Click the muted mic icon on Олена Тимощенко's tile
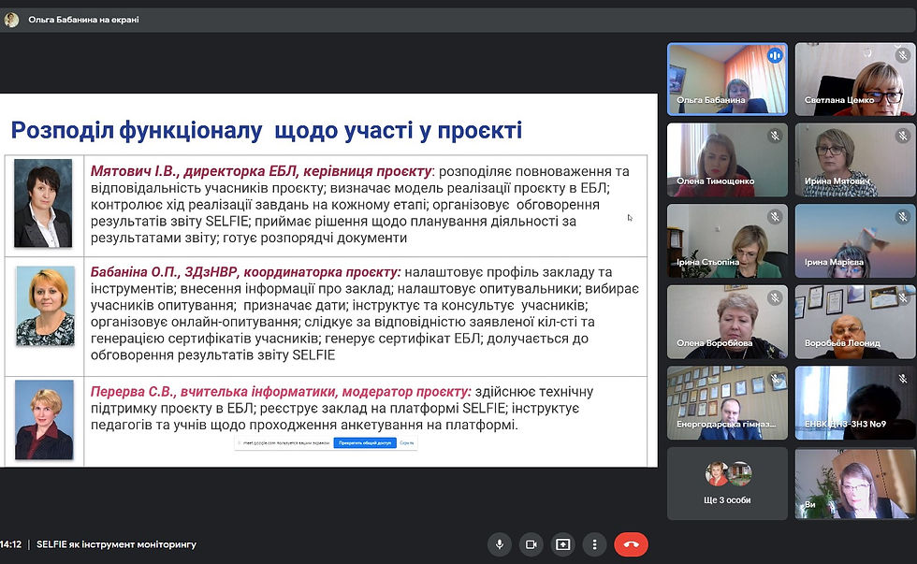Screen dimensions: 917x564 pyautogui.click(x=775, y=136)
